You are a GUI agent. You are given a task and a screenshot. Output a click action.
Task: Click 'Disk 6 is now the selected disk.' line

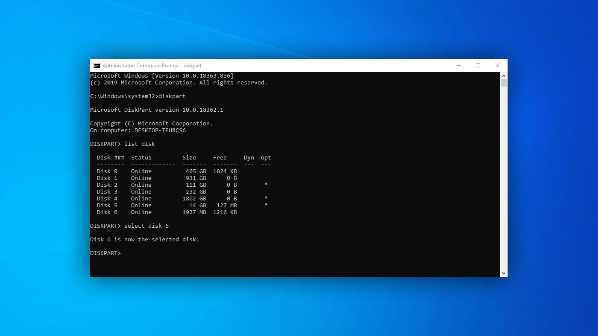click(x=145, y=239)
